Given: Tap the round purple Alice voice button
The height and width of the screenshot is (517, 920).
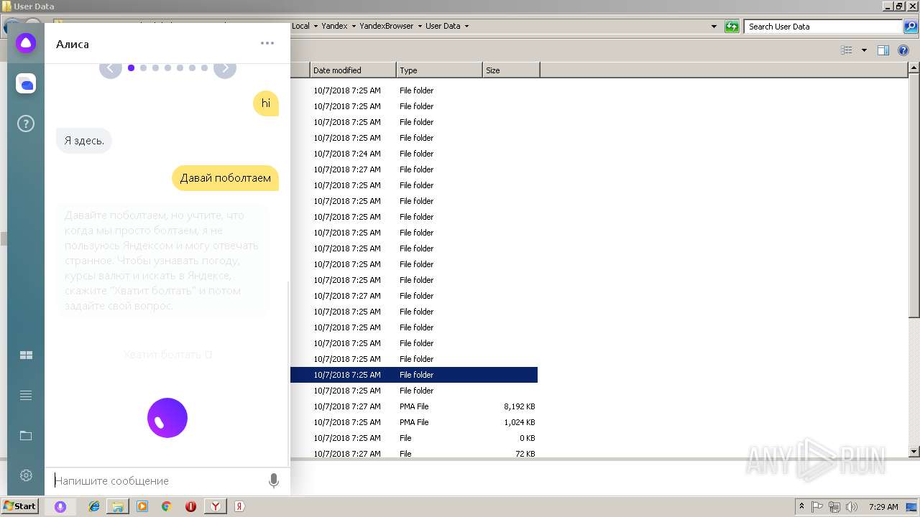Looking at the screenshot, I should (x=167, y=418).
